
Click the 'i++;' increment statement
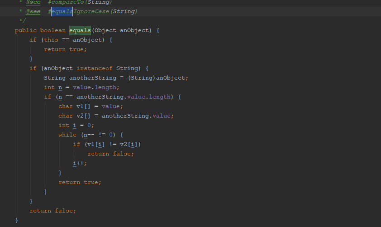click(80, 163)
